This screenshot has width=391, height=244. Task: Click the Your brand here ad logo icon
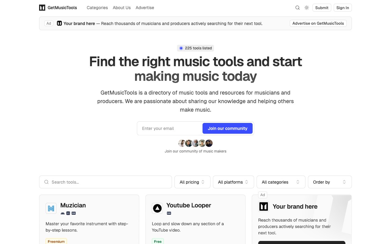[263, 206]
